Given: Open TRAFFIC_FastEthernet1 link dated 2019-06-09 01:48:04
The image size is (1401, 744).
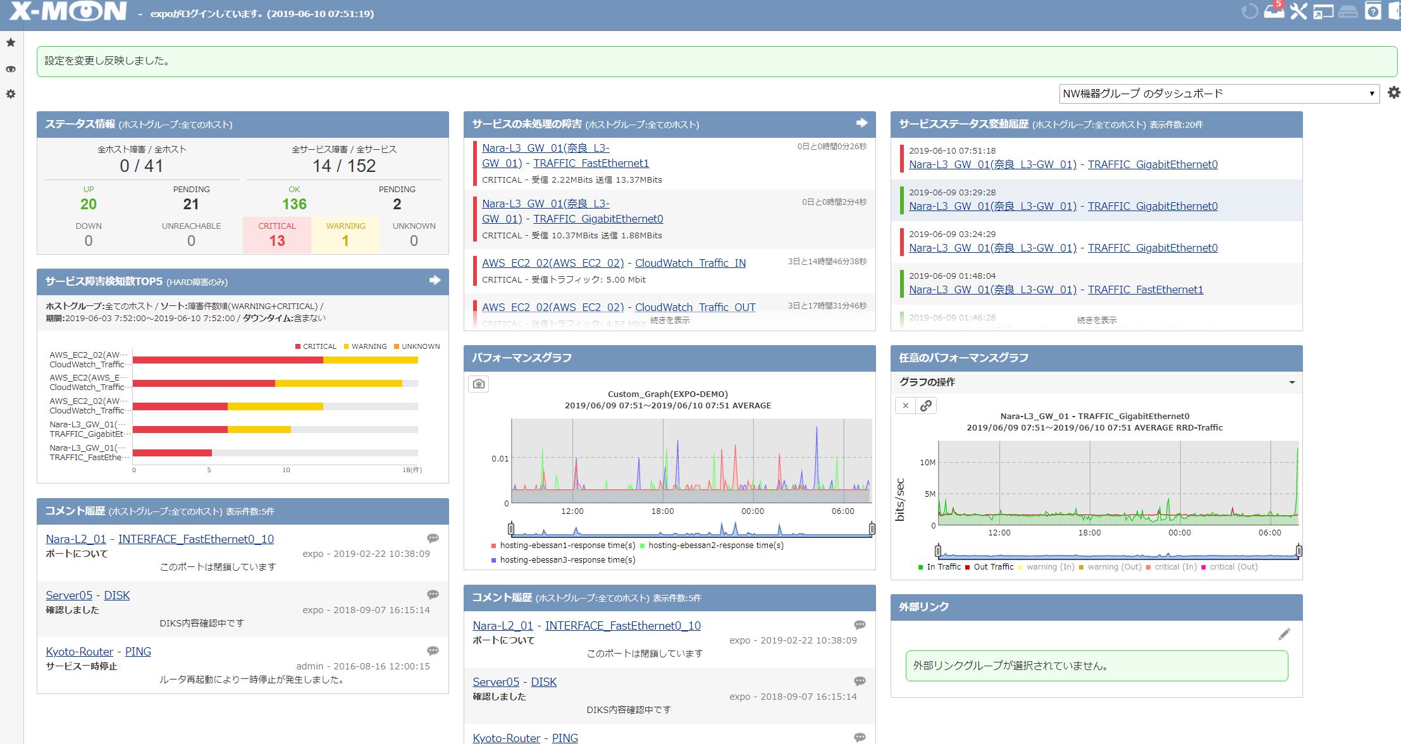Looking at the screenshot, I should coord(1145,290).
